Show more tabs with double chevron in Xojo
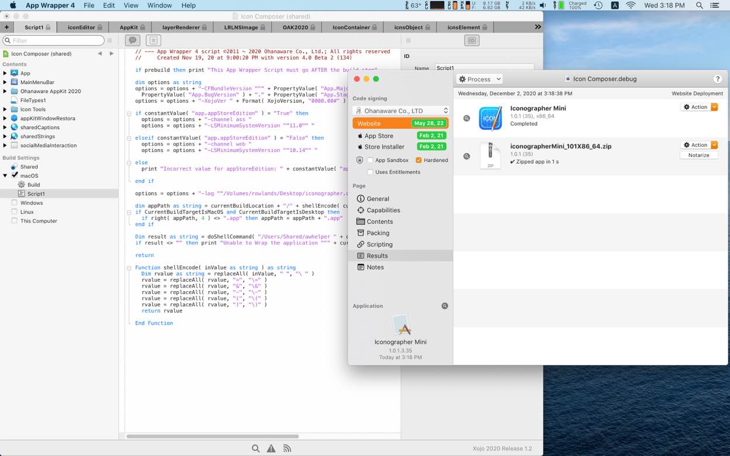This screenshot has width=730, height=456. pyautogui.click(x=538, y=27)
